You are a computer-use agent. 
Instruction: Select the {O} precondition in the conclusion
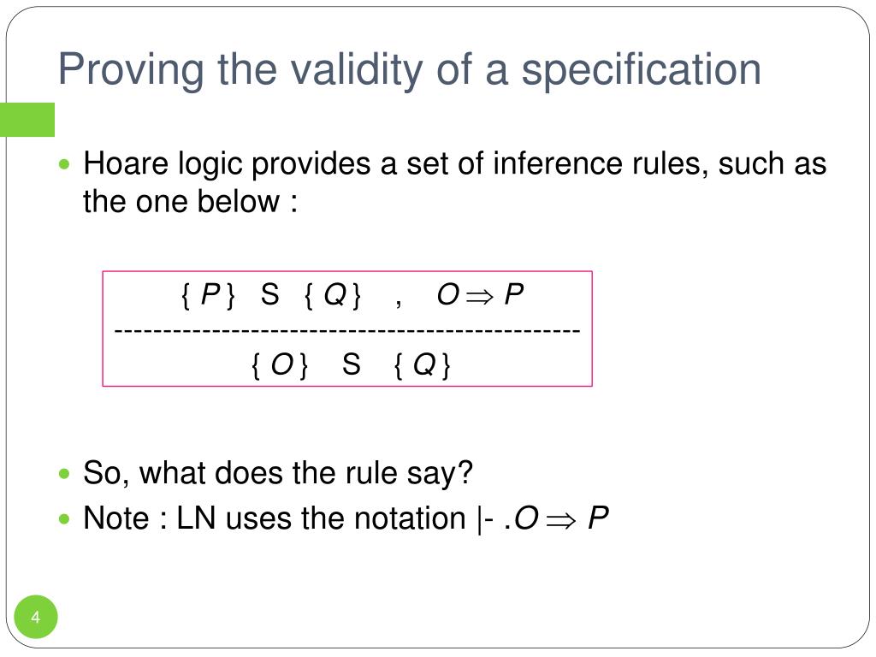tap(280, 365)
